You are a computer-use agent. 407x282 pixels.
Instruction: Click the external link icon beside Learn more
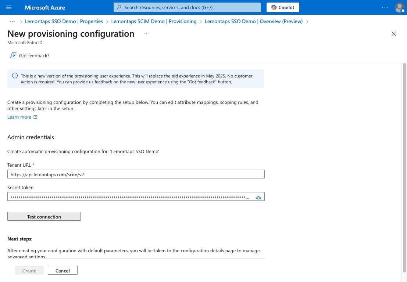click(x=35, y=117)
